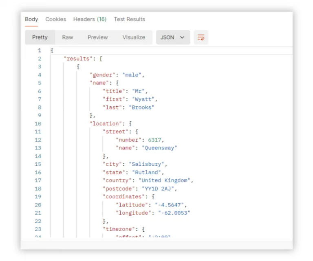Click line number 1 in gutter
Image resolution: width=313 pixels, height=261 pixels.
point(40,50)
